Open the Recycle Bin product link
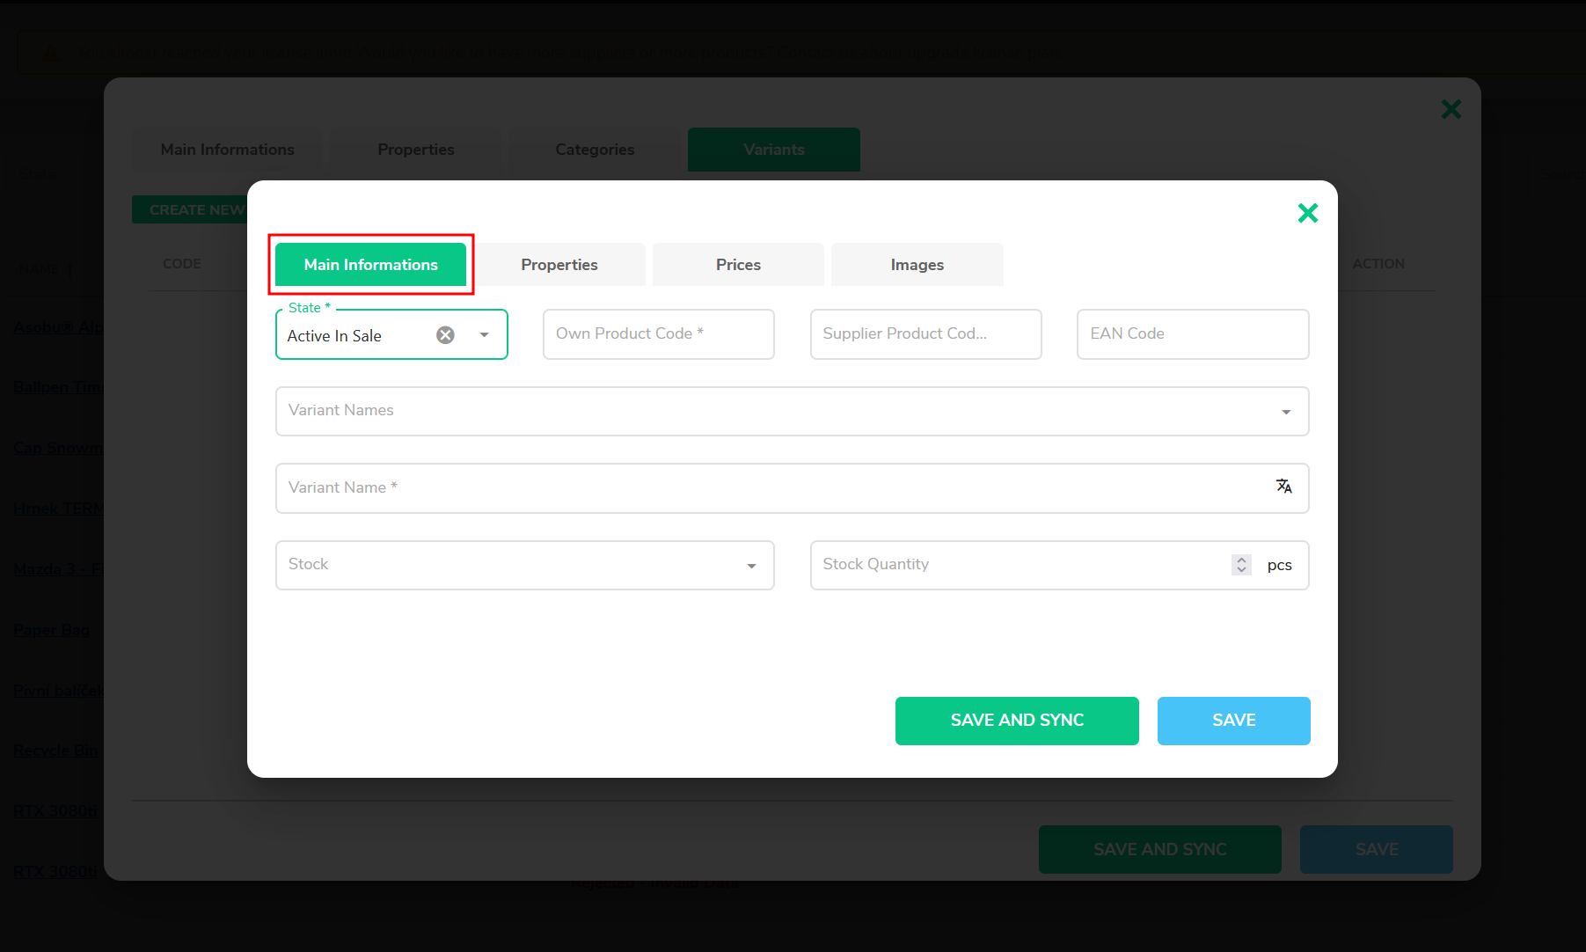The image size is (1586, 952). point(56,751)
